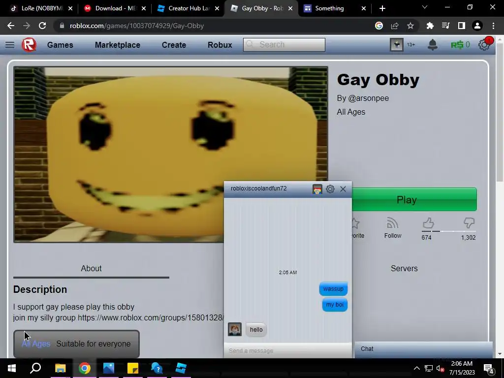Open the Roblox settings gear with badge
504x378 pixels.
pyautogui.click(x=484, y=44)
